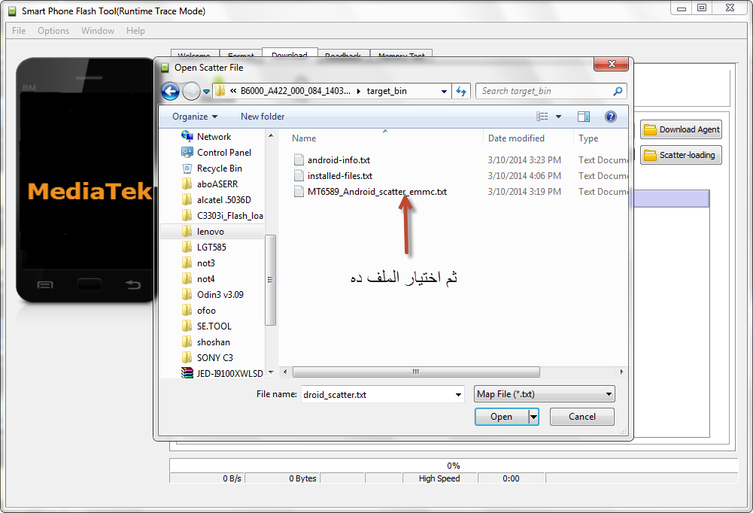Go back with the blue back arrow
Image resolution: width=753 pixels, height=513 pixels.
point(170,91)
